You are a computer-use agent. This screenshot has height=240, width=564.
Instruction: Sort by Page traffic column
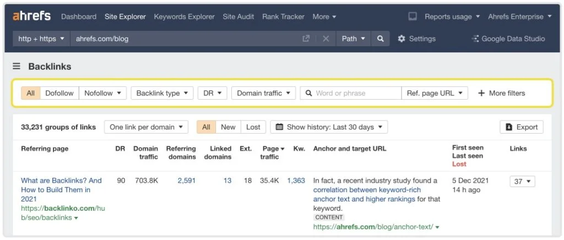pyautogui.click(x=272, y=152)
